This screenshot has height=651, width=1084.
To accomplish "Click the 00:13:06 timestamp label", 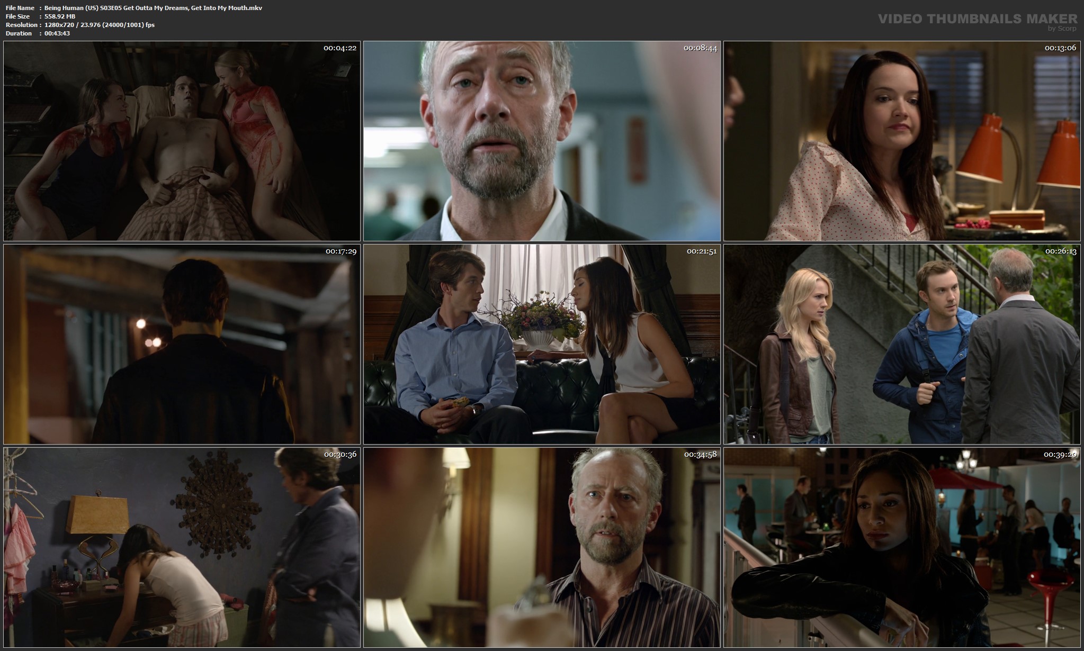I will pos(1060,48).
